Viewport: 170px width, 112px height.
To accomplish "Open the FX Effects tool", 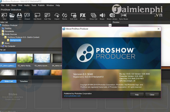I will (x=83, y=16).
